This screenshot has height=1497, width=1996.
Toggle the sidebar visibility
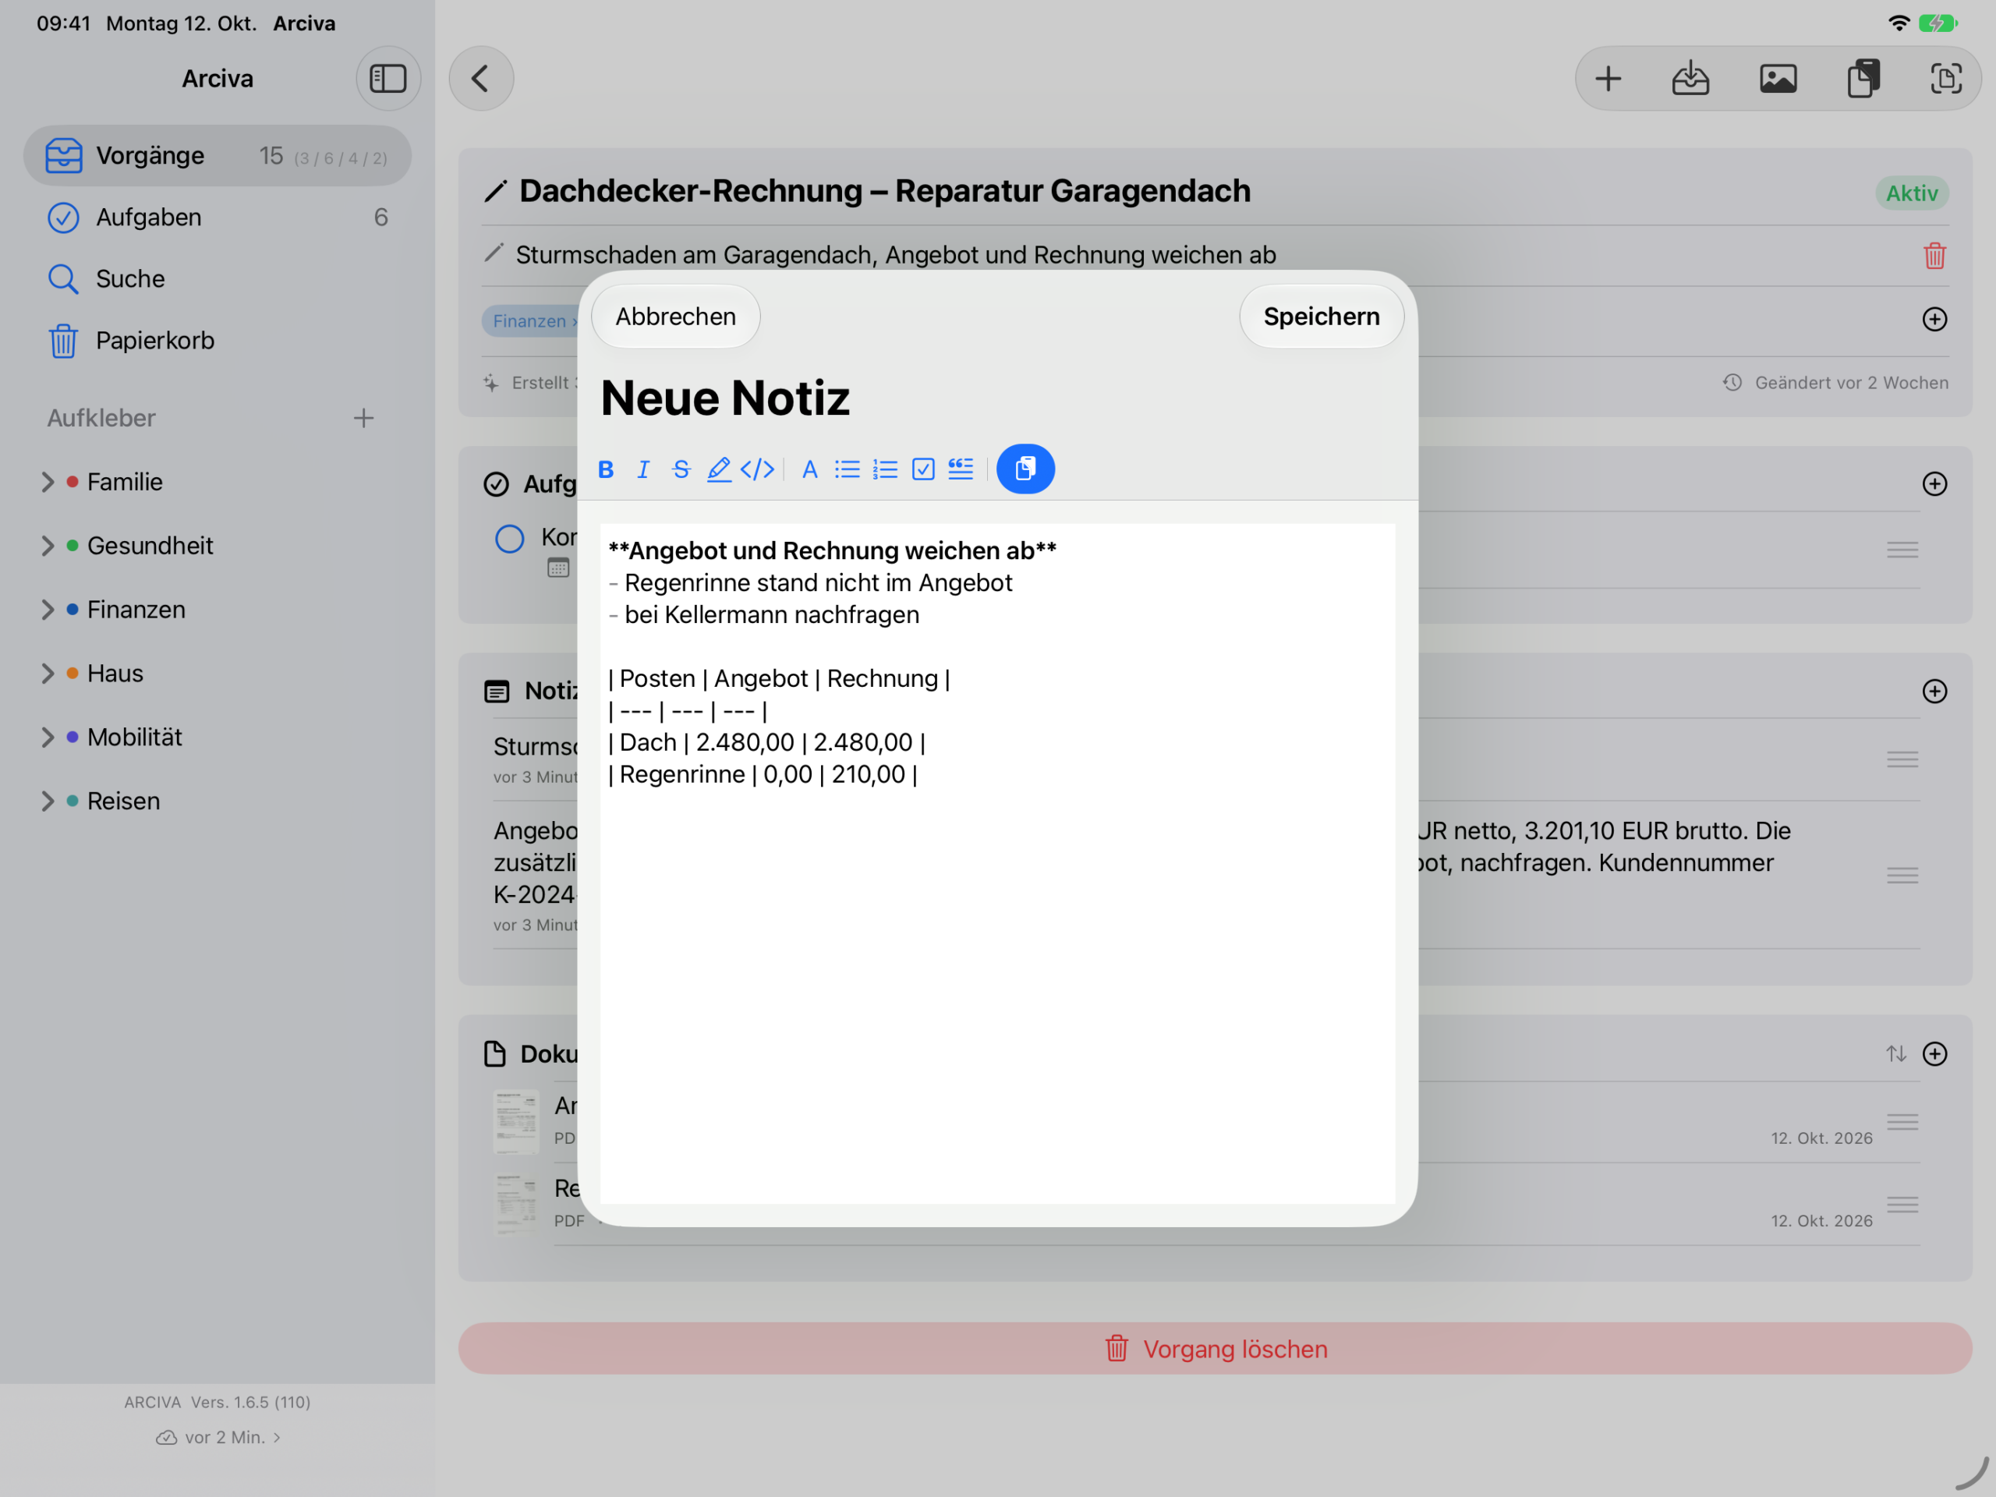pos(388,79)
